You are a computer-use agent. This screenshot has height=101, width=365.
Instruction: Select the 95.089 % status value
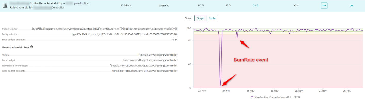(x=126, y=6)
